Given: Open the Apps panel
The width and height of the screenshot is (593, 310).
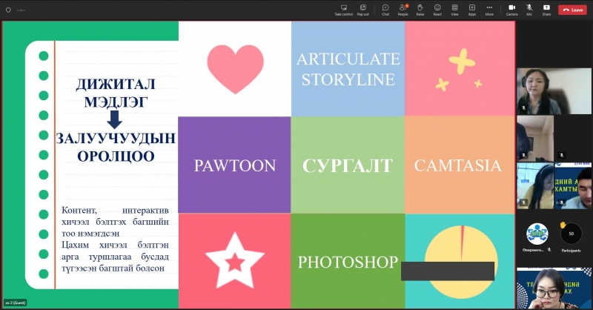Looking at the screenshot, I should (x=472, y=9).
